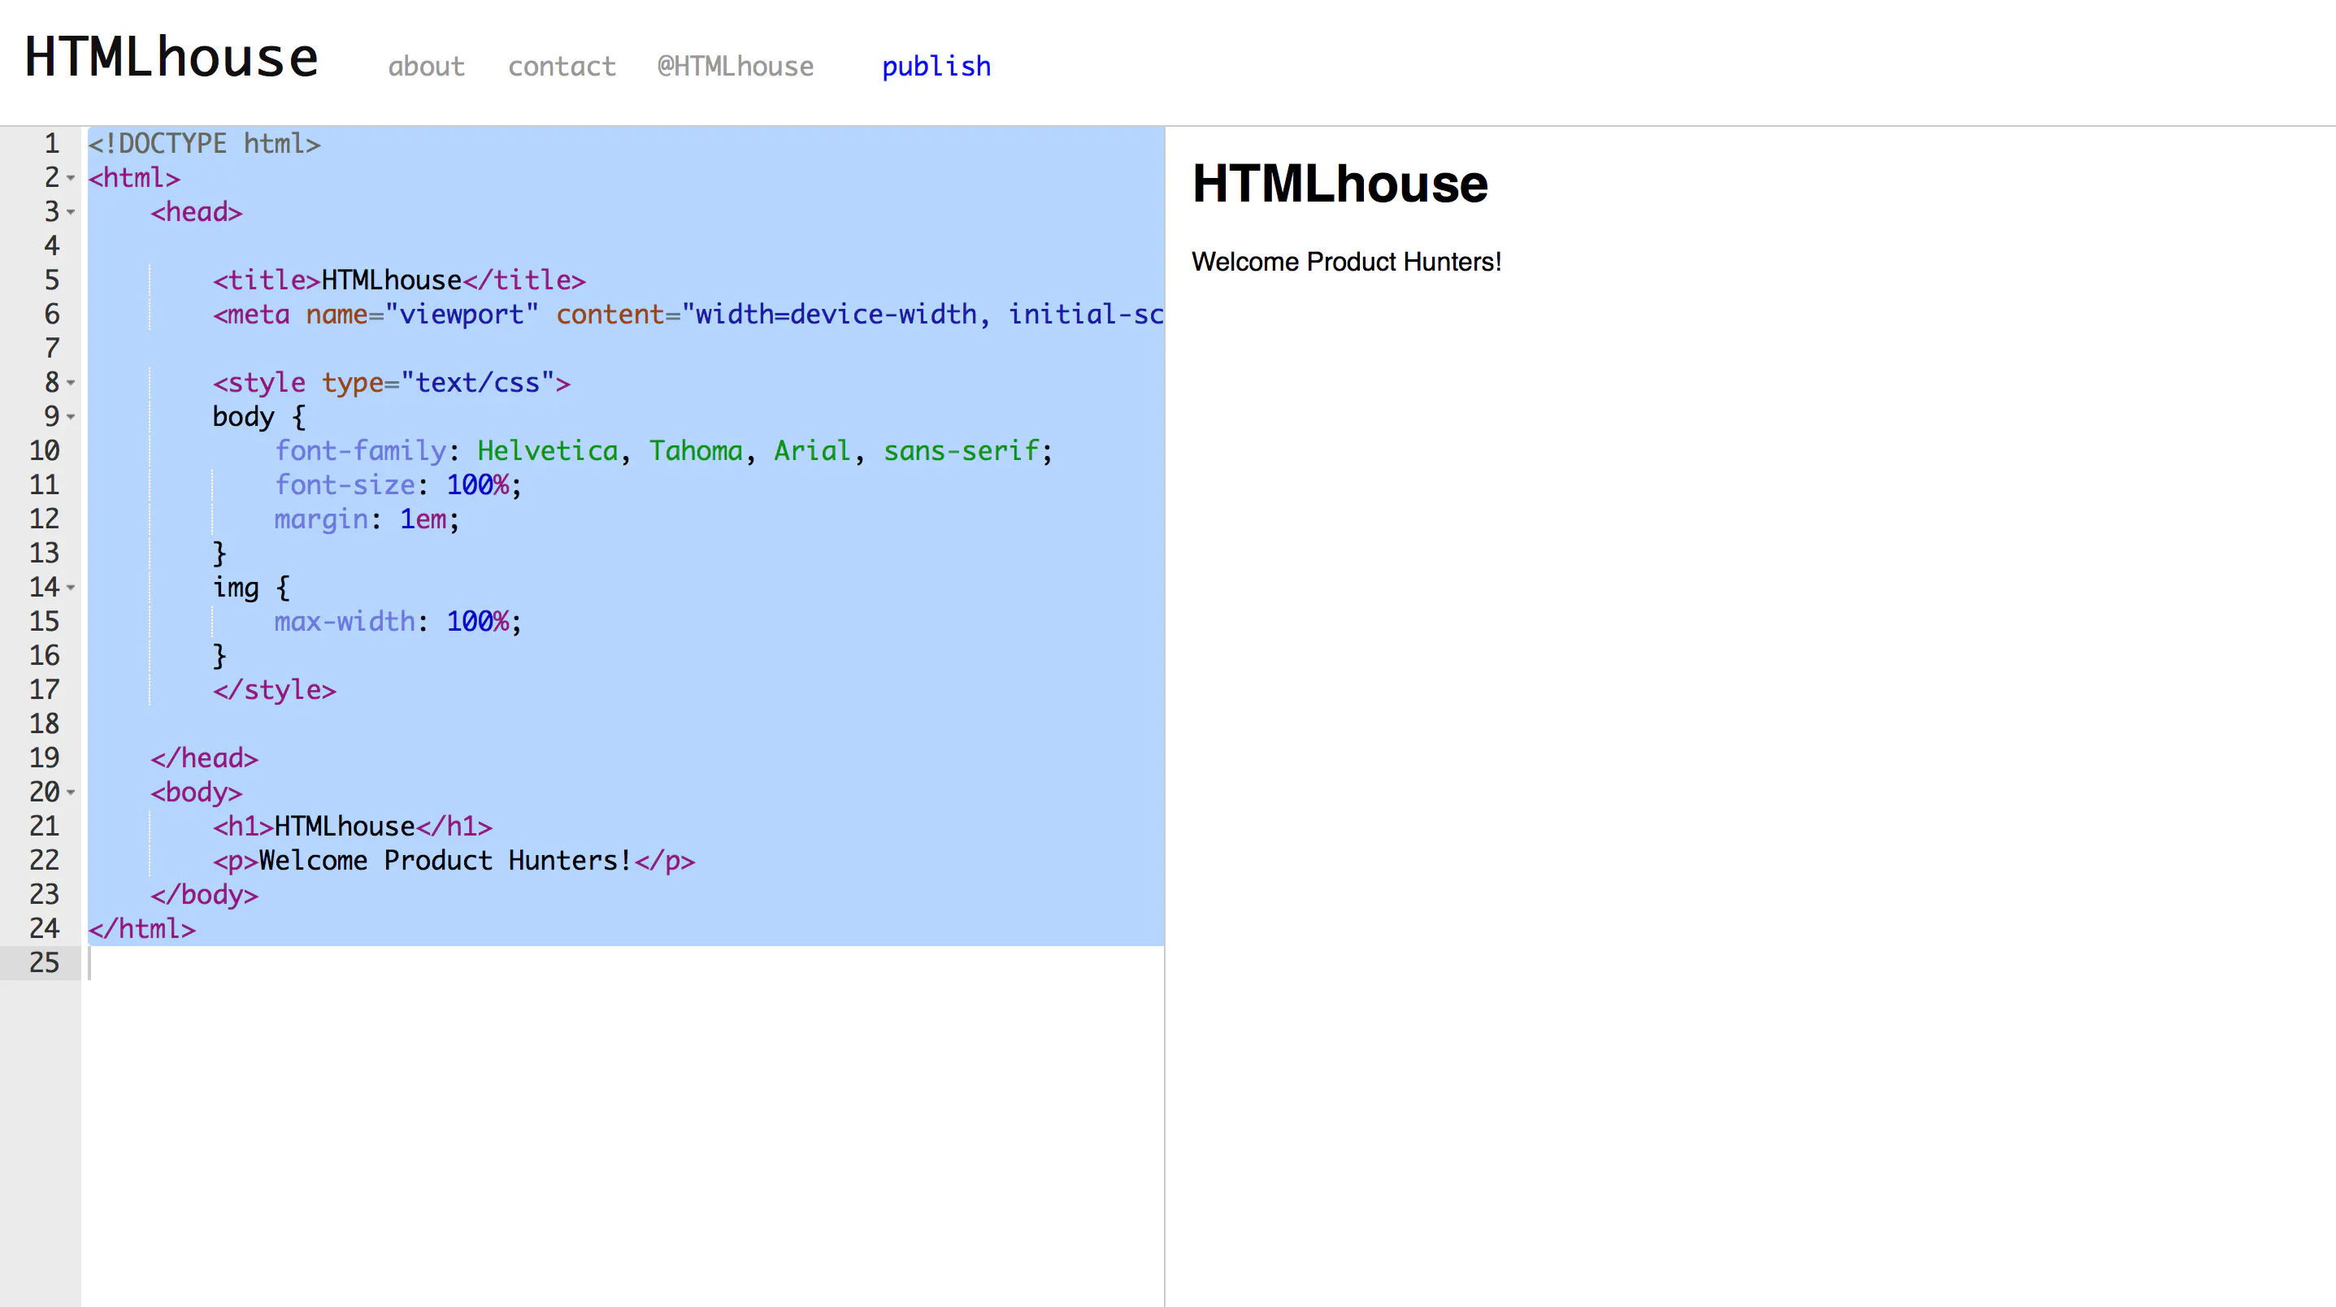Fold the body CSS rule arrow on line 9
This screenshot has height=1307, width=2336.
[71, 417]
